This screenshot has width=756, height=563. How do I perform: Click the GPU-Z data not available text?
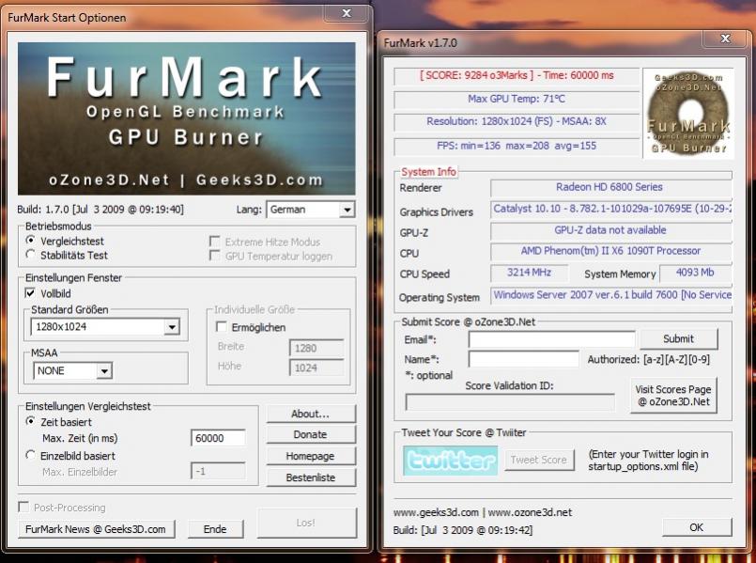pos(610,230)
